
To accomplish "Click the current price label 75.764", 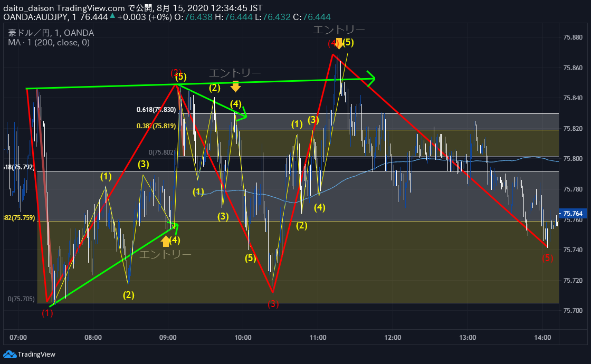I will coord(573,213).
